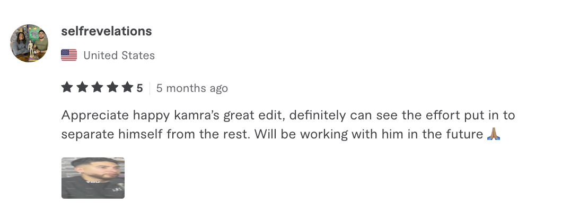562x224 pixels.
Task: Click the third rating star
Action: tap(97, 88)
